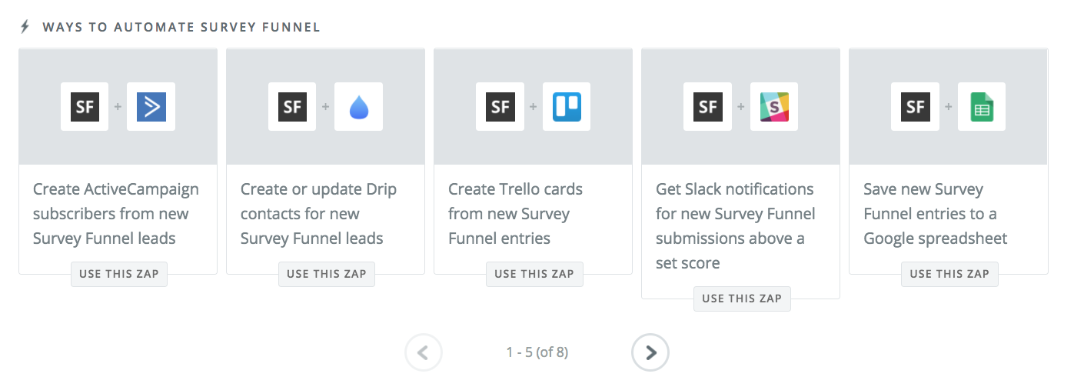Click SF icon in the Trello card

coord(500,106)
